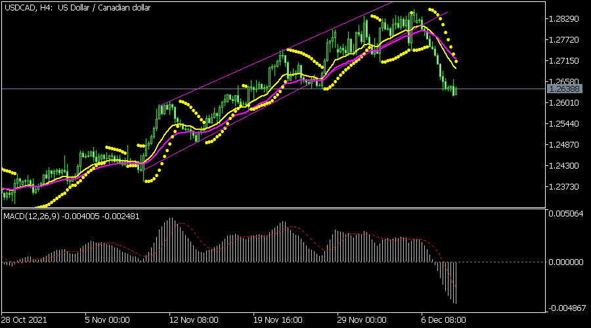Select the 1.23730 price axis label
This screenshot has width=591, height=328.
[564, 187]
